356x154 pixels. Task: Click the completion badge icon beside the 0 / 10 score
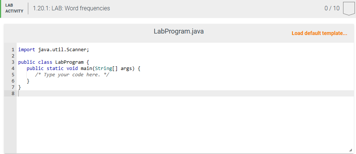pos(349,9)
